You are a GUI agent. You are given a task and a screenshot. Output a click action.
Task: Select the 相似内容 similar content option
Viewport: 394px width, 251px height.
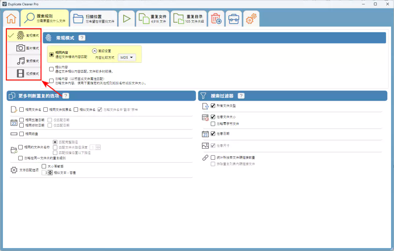[51, 69]
